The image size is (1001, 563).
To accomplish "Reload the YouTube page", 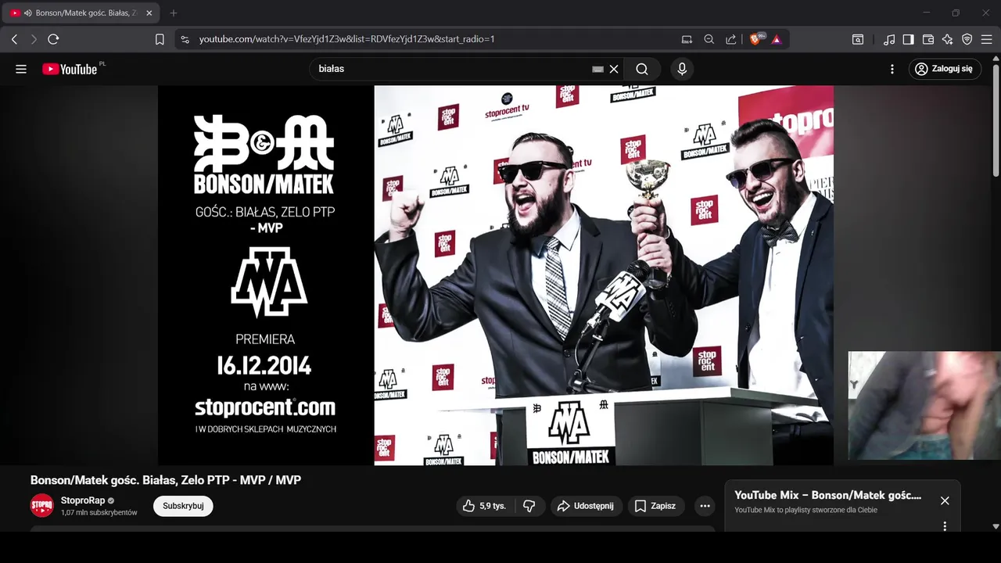I will pyautogui.click(x=53, y=39).
